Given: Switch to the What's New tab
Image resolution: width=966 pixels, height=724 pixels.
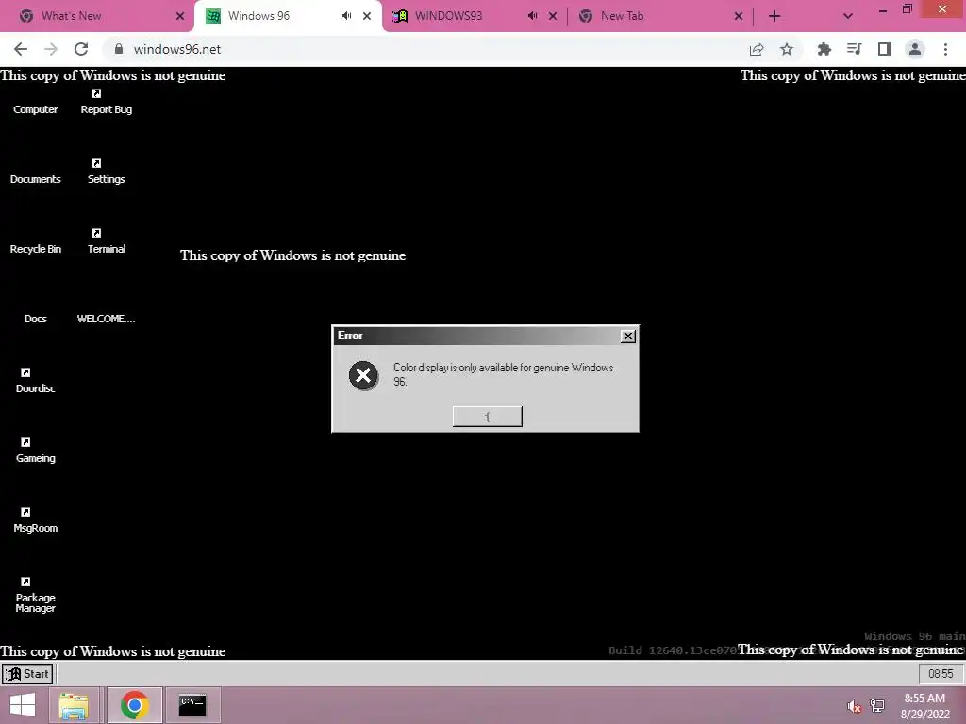Looking at the screenshot, I should (97, 16).
